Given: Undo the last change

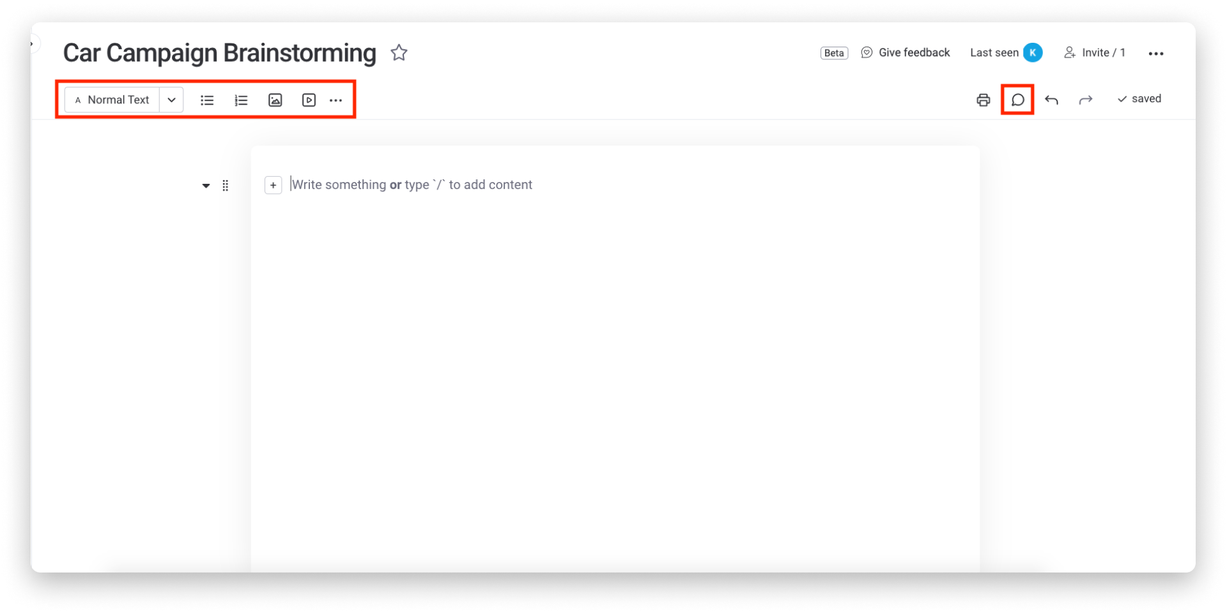Looking at the screenshot, I should point(1051,100).
